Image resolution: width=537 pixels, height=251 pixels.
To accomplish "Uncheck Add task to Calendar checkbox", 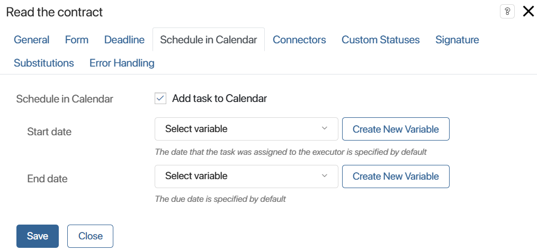I will (160, 99).
